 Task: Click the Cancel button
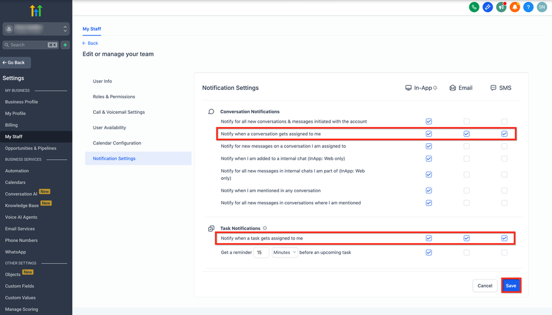485,286
